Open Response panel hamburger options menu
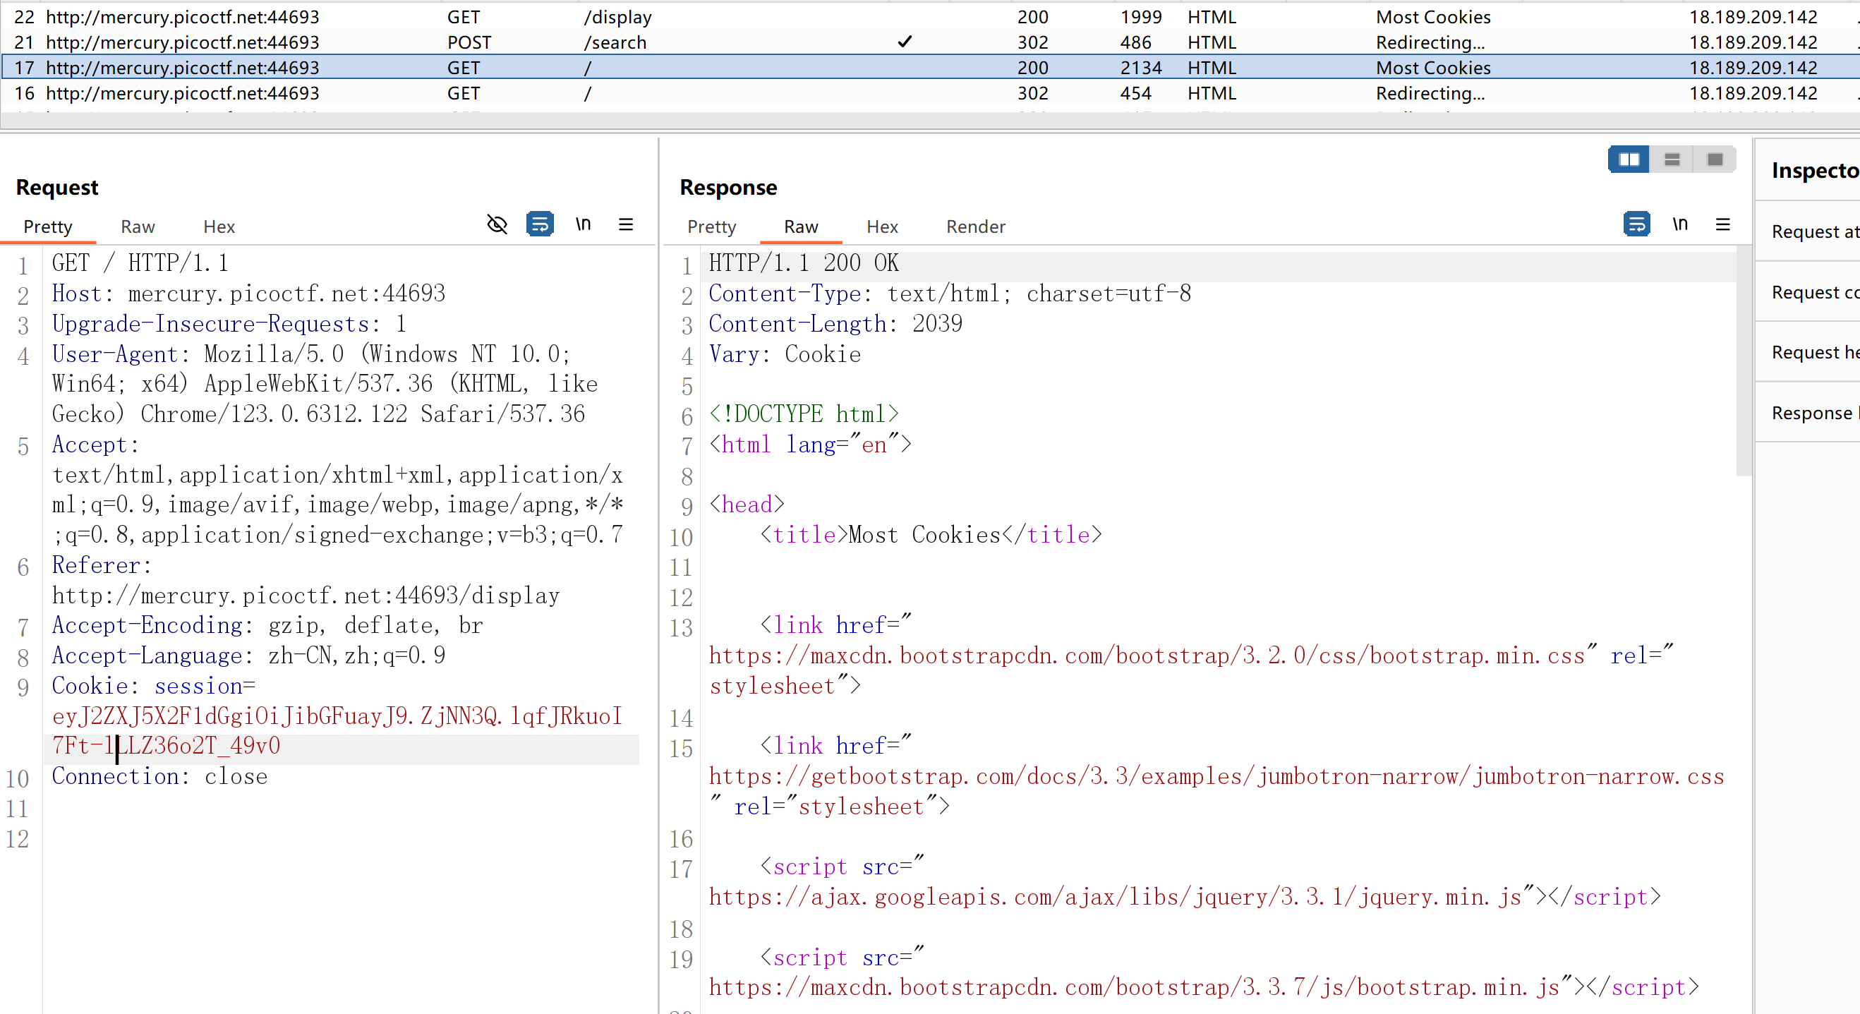 pos(1723,224)
